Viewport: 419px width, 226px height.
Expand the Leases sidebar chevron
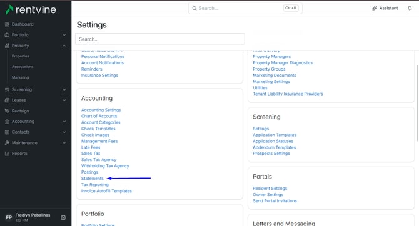coord(64,101)
